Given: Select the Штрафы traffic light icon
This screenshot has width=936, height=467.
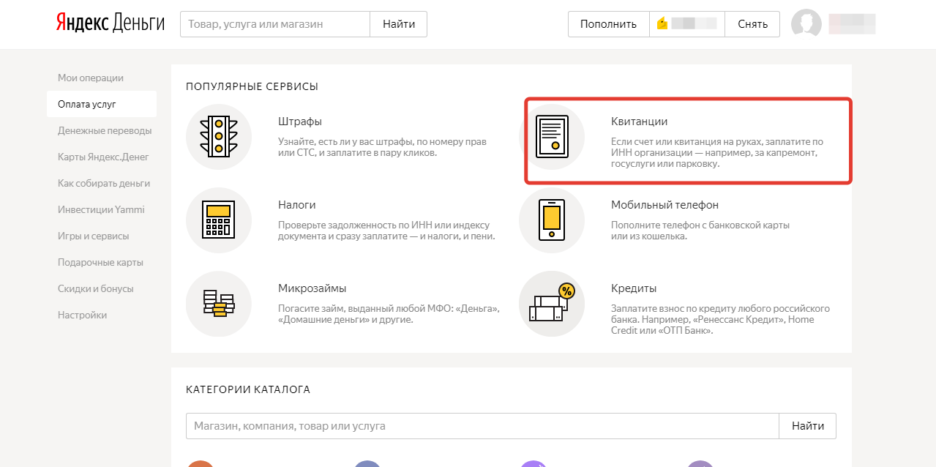Looking at the screenshot, I should click(x=221, y=137).
